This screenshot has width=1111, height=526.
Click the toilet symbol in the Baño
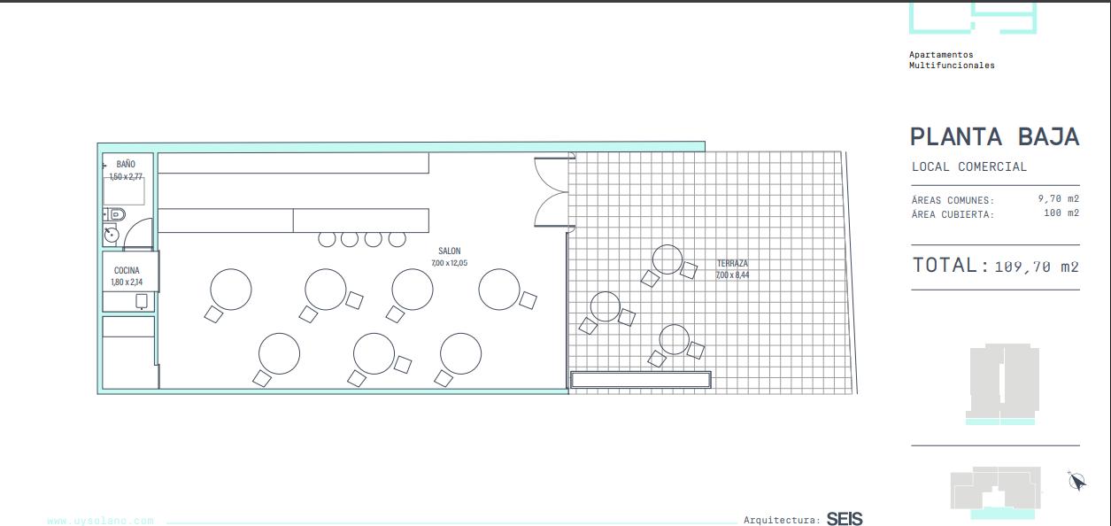point(116,214)
